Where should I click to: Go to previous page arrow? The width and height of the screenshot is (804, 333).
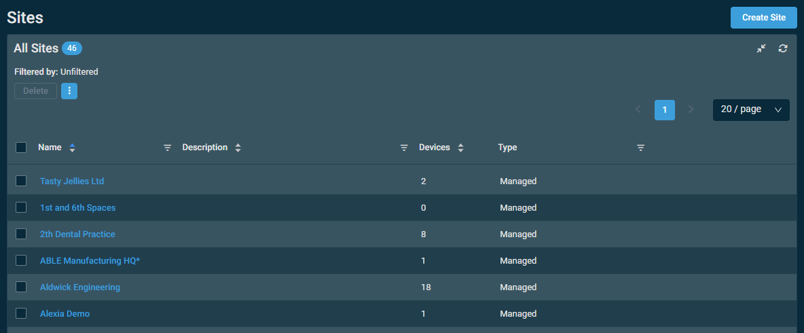pyautogui.click(x=638, y=109)
